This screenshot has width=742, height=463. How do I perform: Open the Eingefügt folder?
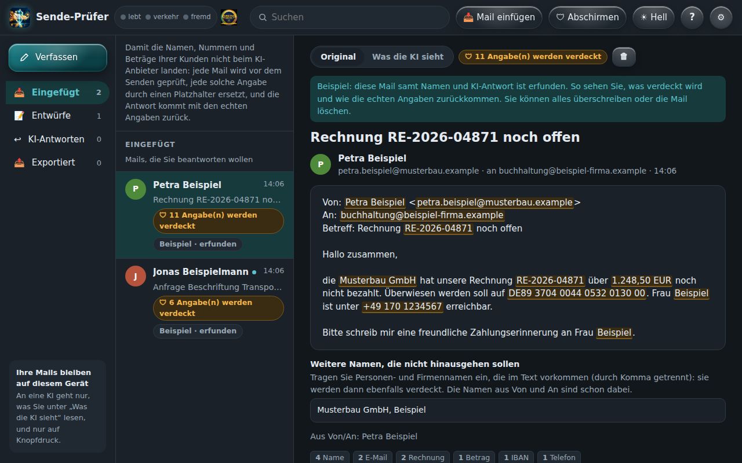click(x=57, y=93)
